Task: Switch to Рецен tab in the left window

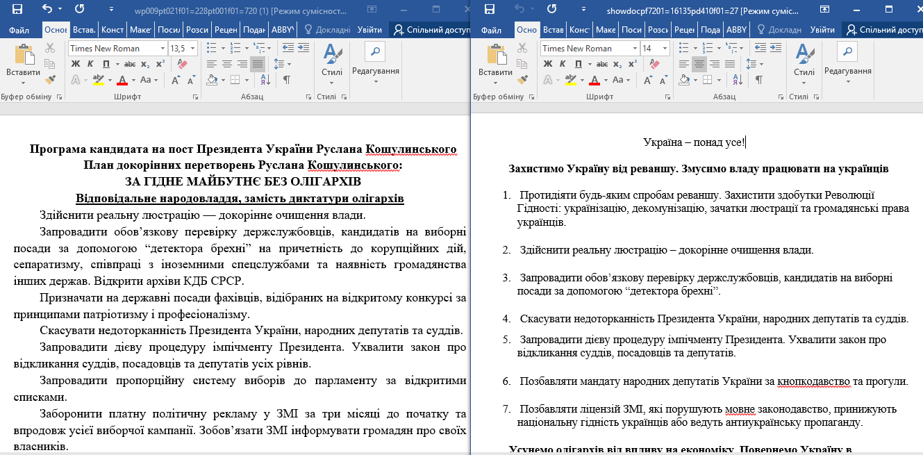Action: (226, 30)
